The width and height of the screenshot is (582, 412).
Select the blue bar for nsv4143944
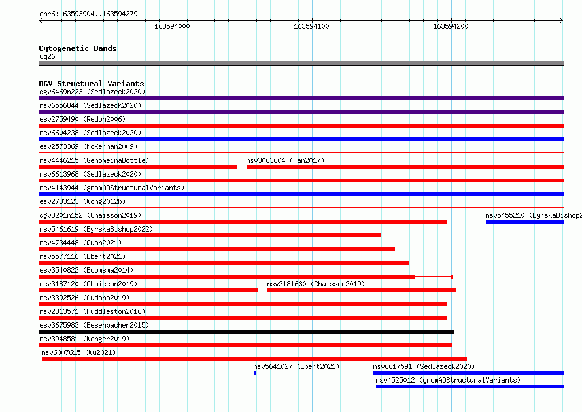pyautogui.click(x=301, y=194)
